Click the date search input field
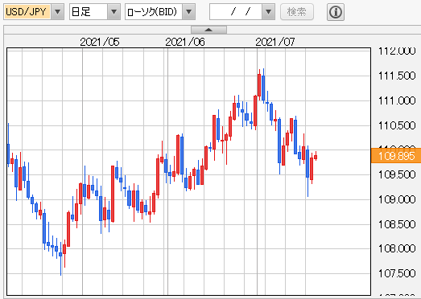The width and height of the screenshot is (421, 299). click(236, 12)
